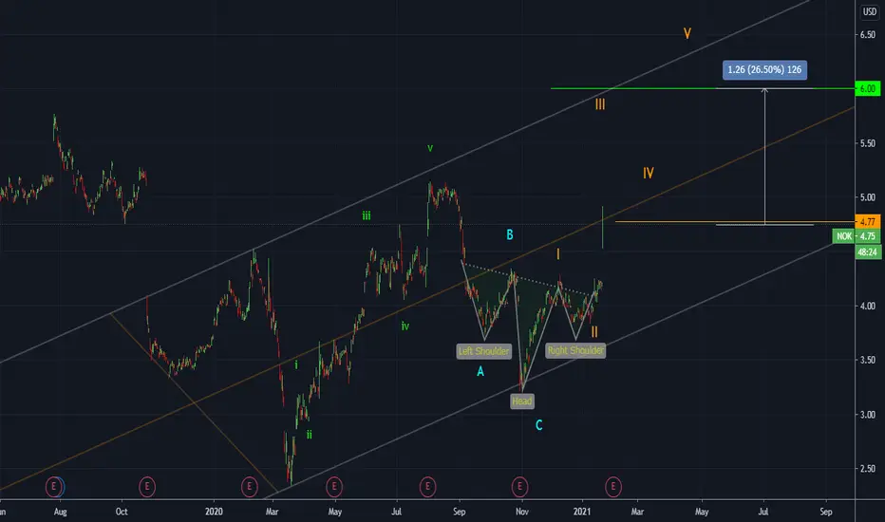Select the green lowercase i wave label
Screen dimensions: 885x522
pyautogui.click(x=295, y=365)
